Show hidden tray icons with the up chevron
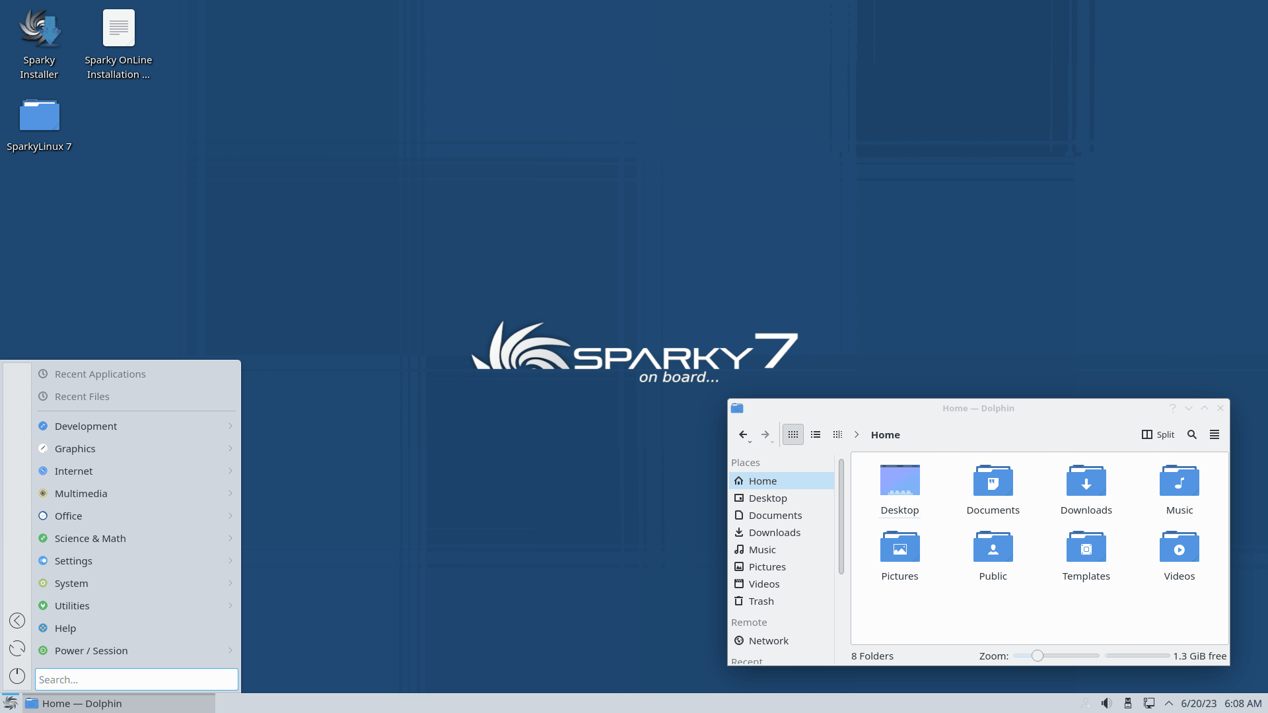The width and height of the screenshot is (1268, 713). [1169, 702]
